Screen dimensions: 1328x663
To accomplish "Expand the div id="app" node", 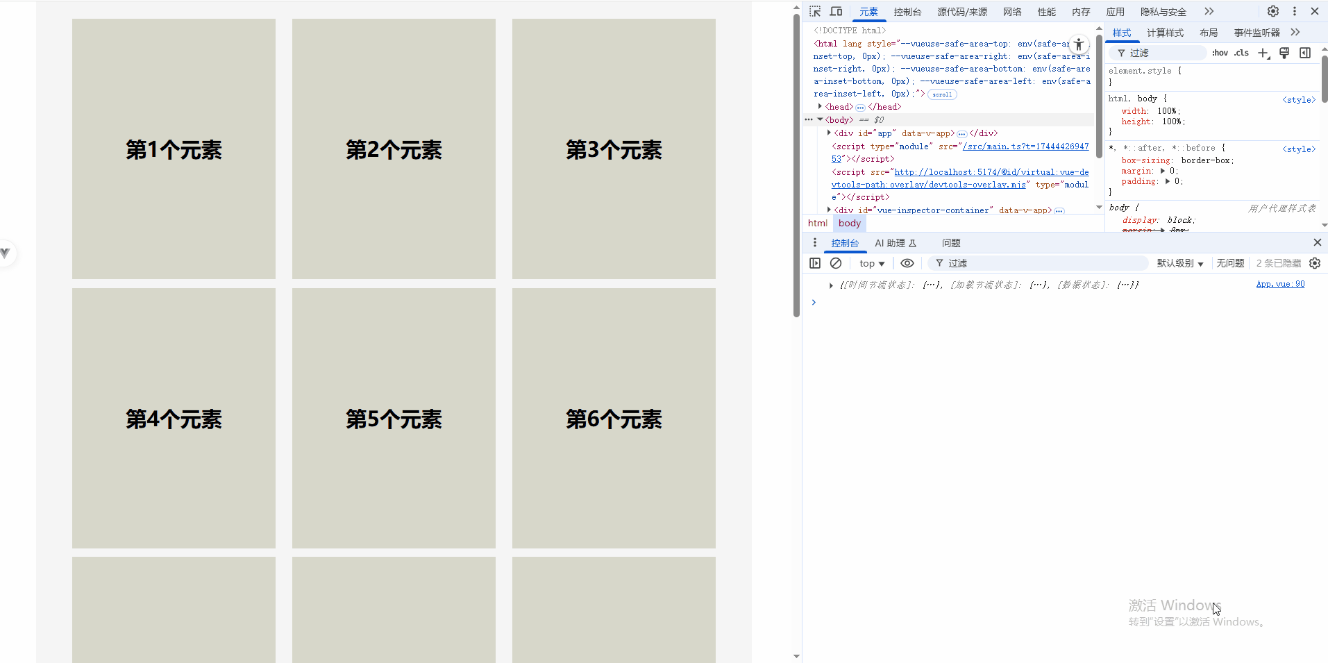I will [x=829, y=133].
